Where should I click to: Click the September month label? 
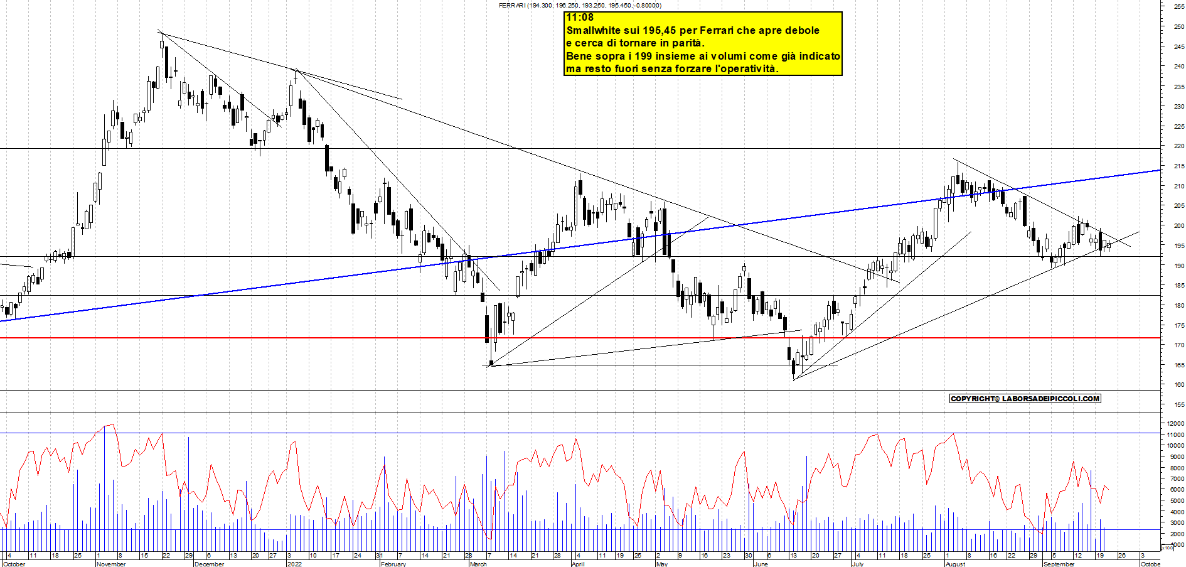pyautogui.click(x=1059, y=564)
